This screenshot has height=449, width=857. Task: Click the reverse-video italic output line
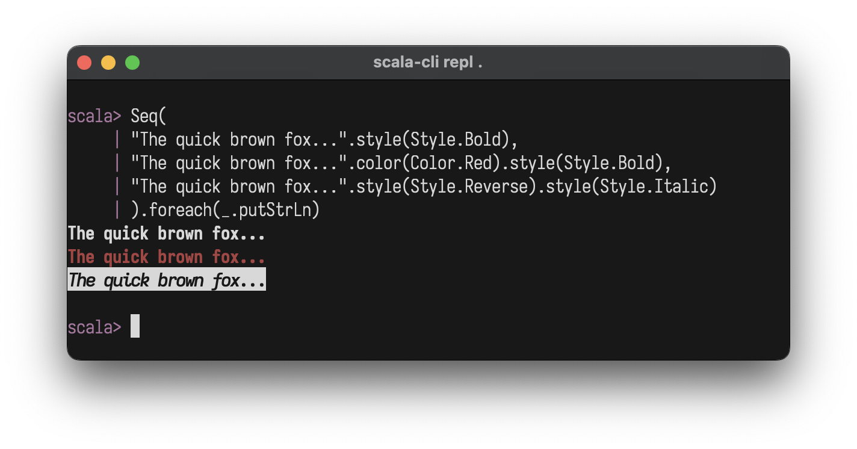coord(166,280)
